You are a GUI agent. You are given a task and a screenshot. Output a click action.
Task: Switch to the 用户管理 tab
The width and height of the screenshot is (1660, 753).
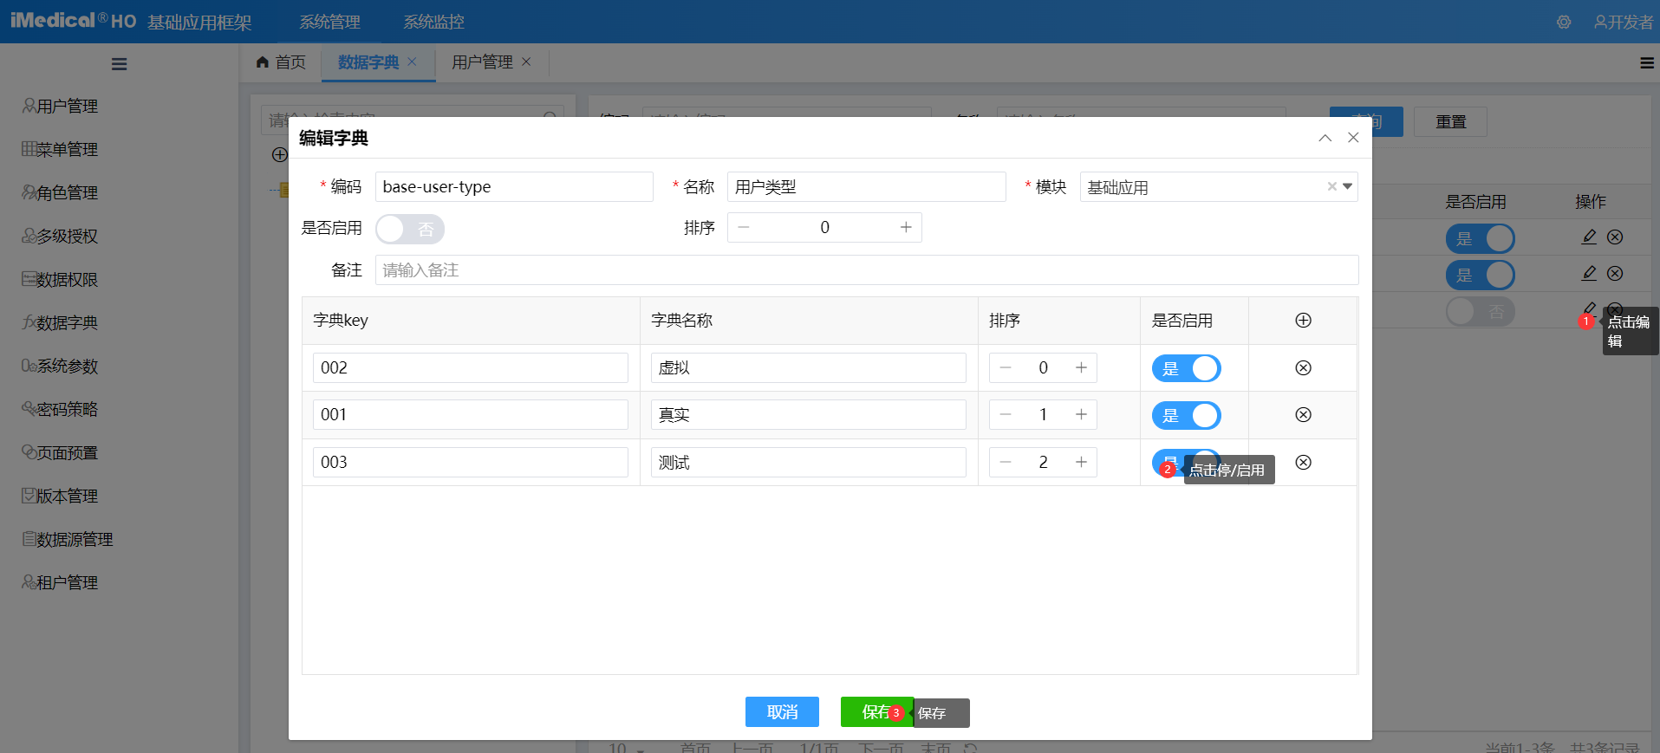point(482,62)
